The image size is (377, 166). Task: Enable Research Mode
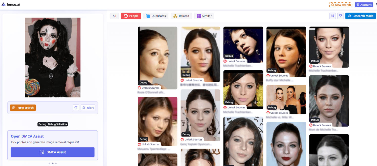(360, 16)
